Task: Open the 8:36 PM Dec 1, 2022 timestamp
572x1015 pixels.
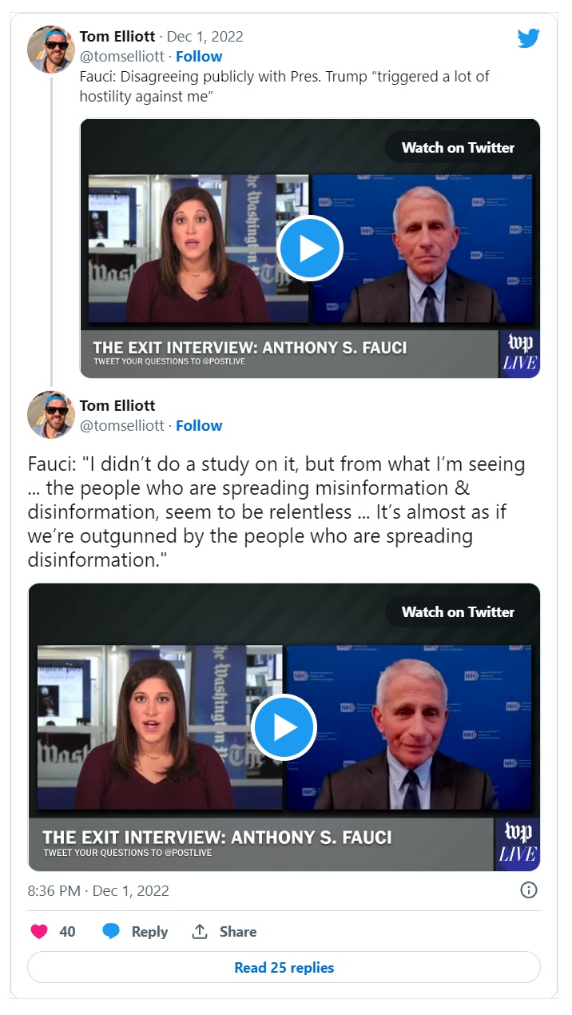Action: click(98, 890)
